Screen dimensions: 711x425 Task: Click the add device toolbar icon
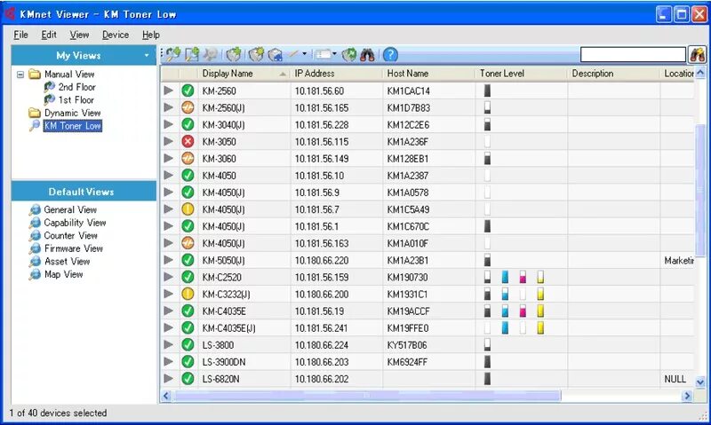point(234,55)
